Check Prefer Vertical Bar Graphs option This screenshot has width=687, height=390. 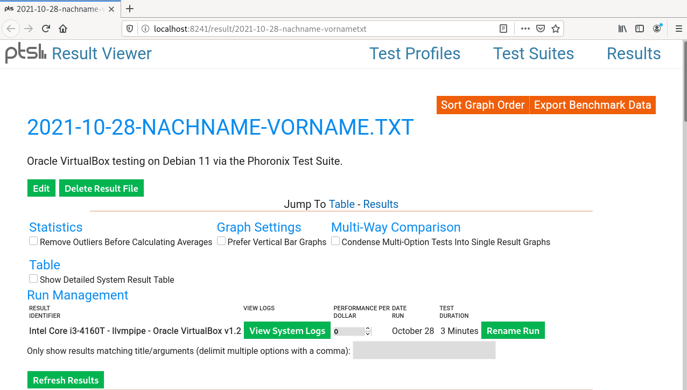point(221,241)
